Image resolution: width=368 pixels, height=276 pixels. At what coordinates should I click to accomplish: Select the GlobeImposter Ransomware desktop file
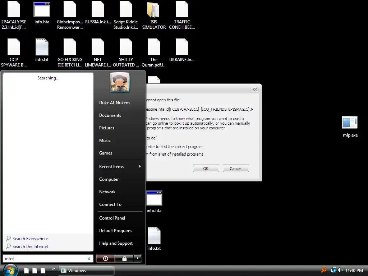(70, 15)
